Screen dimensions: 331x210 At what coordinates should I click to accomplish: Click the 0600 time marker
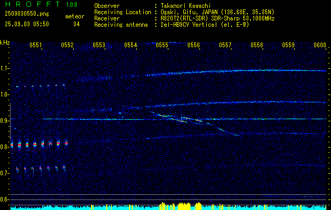pos(320,45)
